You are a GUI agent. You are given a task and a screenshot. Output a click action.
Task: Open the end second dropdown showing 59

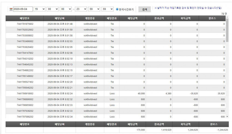(108, 9)
